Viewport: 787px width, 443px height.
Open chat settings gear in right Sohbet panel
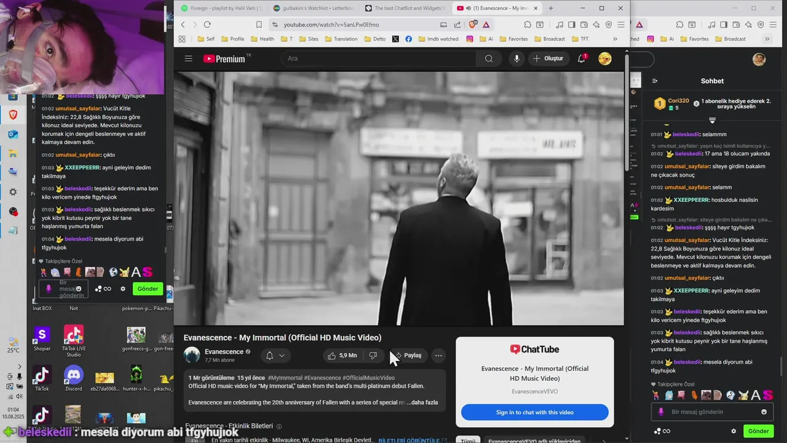[734, 431]
